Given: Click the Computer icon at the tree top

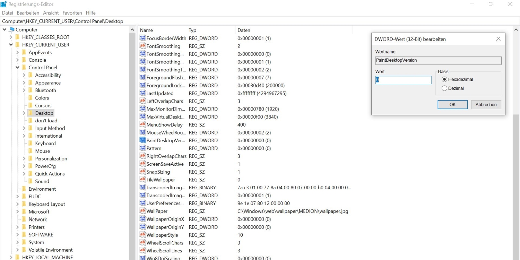Looking at the screenshot, I should [12, 29].
